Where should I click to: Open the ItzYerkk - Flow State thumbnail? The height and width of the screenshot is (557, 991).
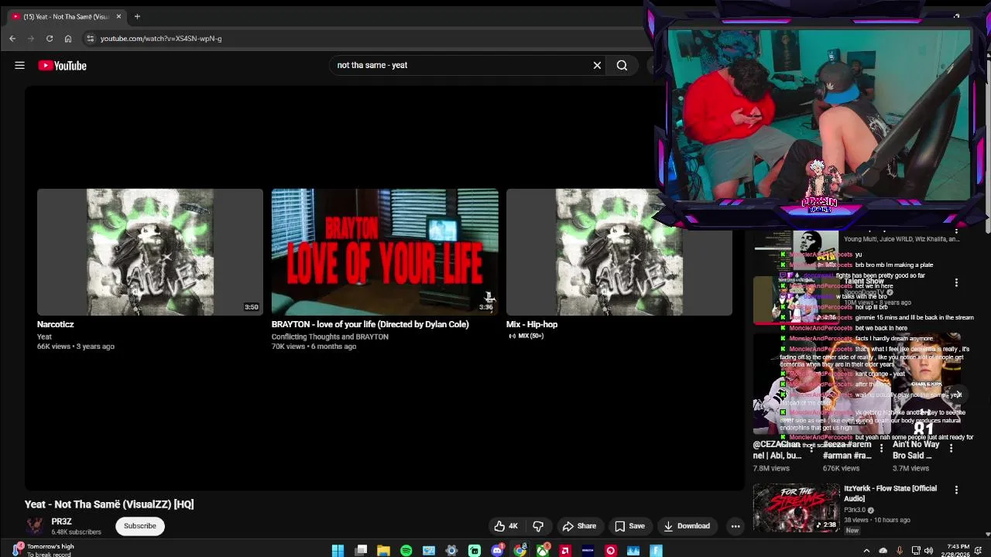797,508
